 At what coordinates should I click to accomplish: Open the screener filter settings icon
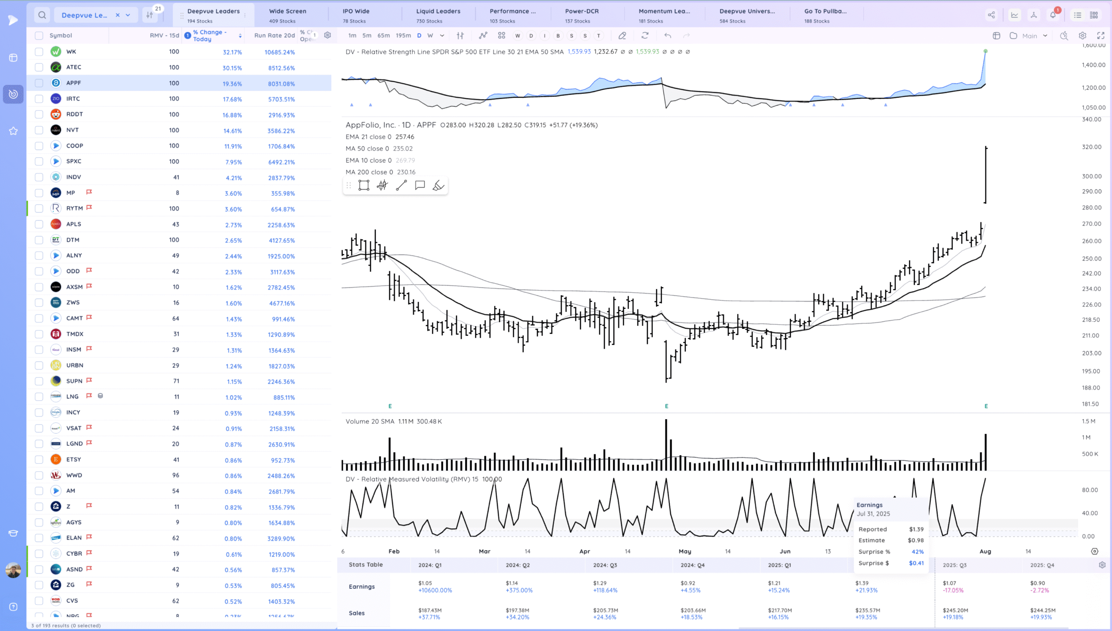pyautogui.click(x=149, y=15)
